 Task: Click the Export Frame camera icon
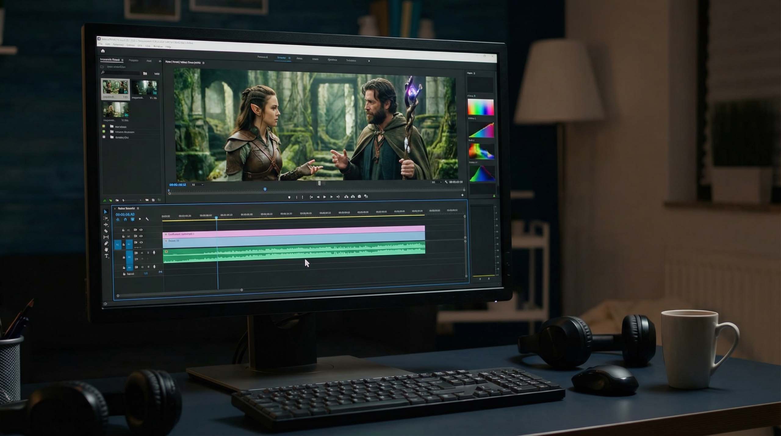tap(359, 197)
